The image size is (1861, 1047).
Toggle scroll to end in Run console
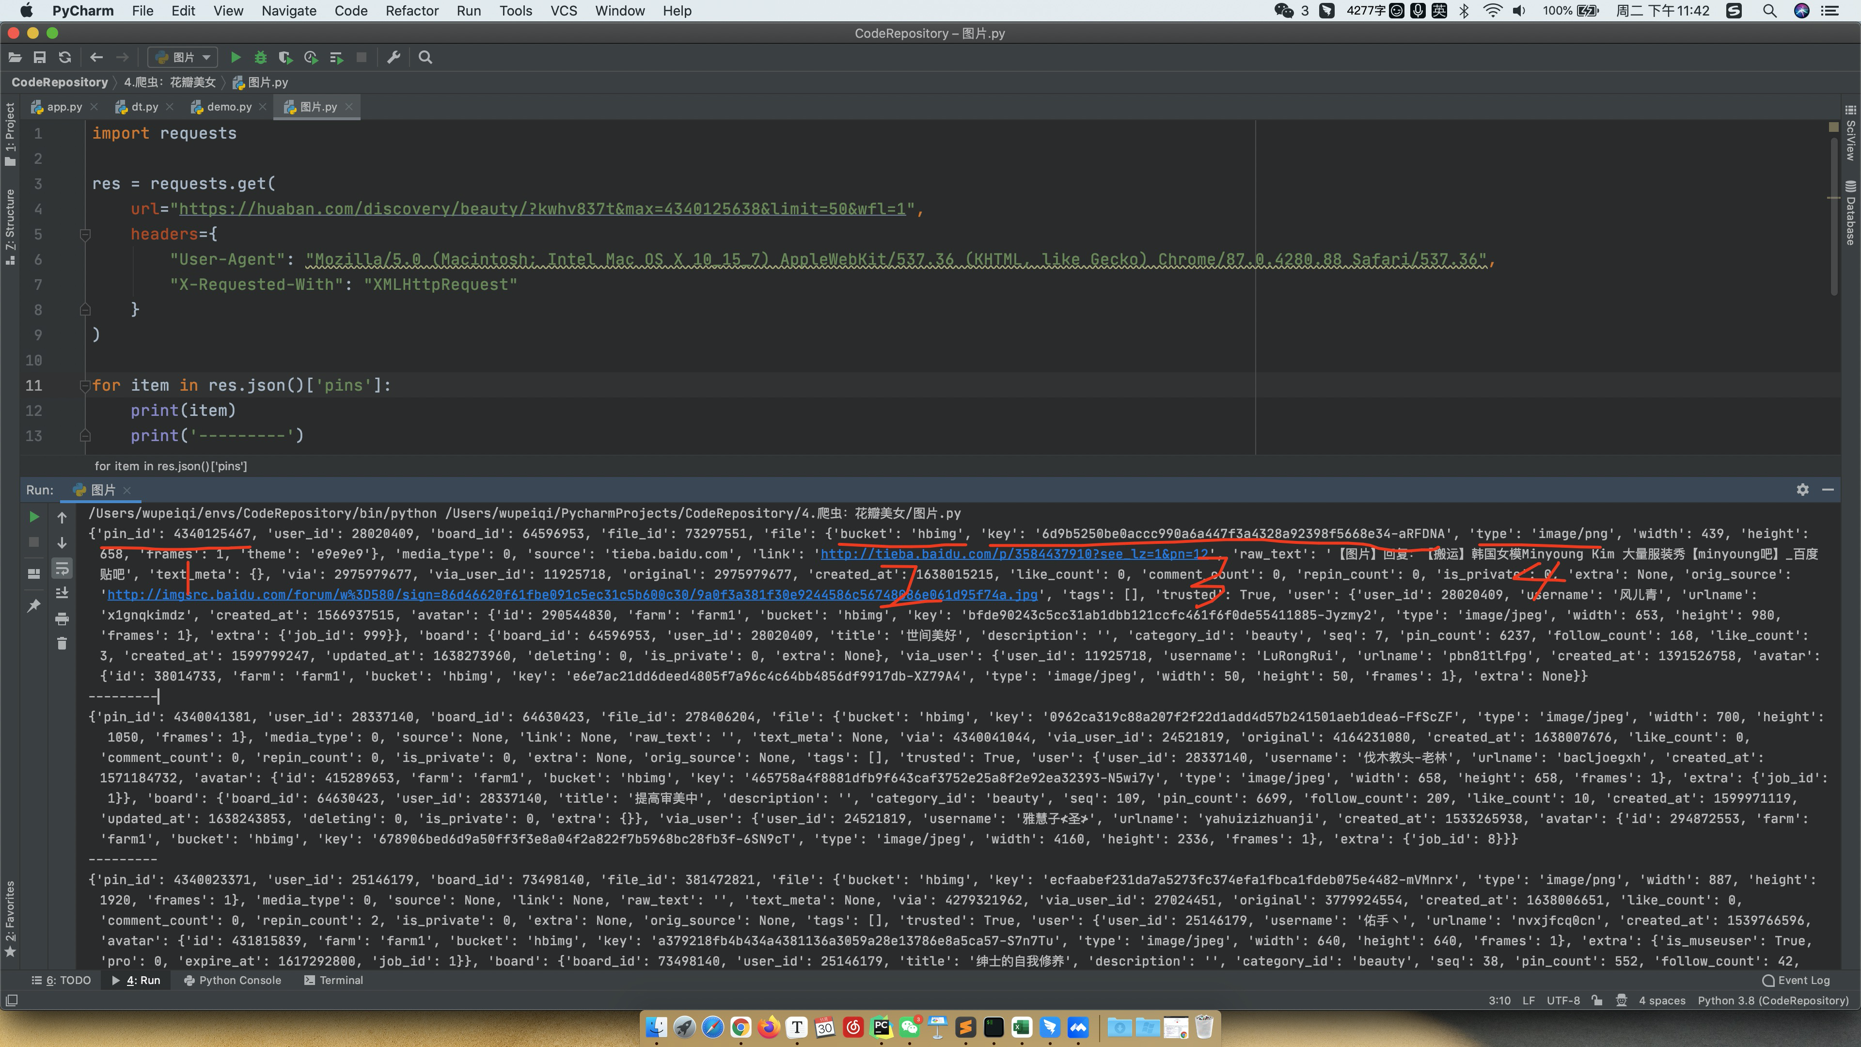tap(62, 593)
